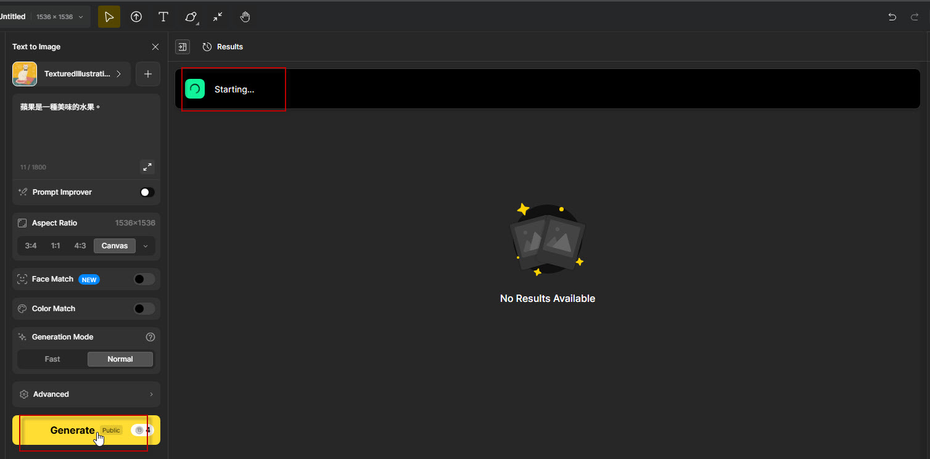Turn on Face Match toggle
This screenshot has height=459, width=930.
click(144, 279)
